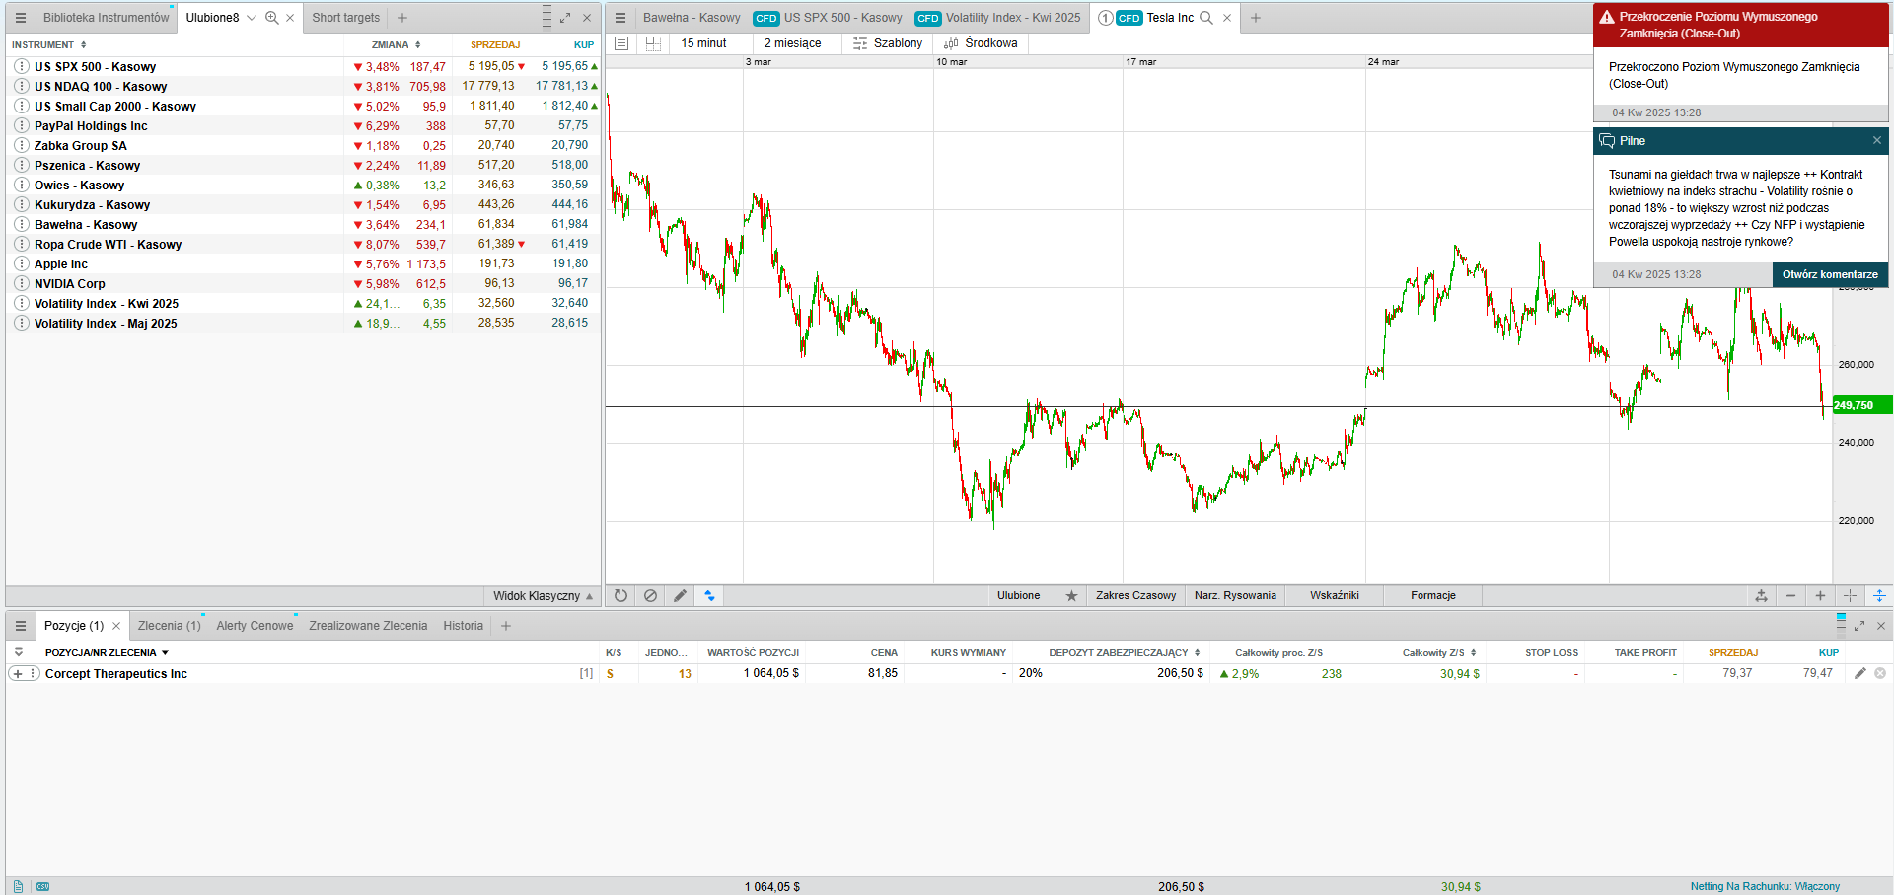Toggle the chart grid layout icon

point(652,43)
